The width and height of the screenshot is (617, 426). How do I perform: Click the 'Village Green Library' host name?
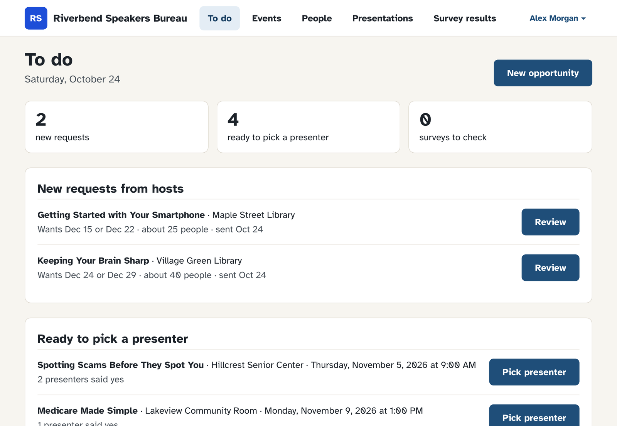[199, 261]
